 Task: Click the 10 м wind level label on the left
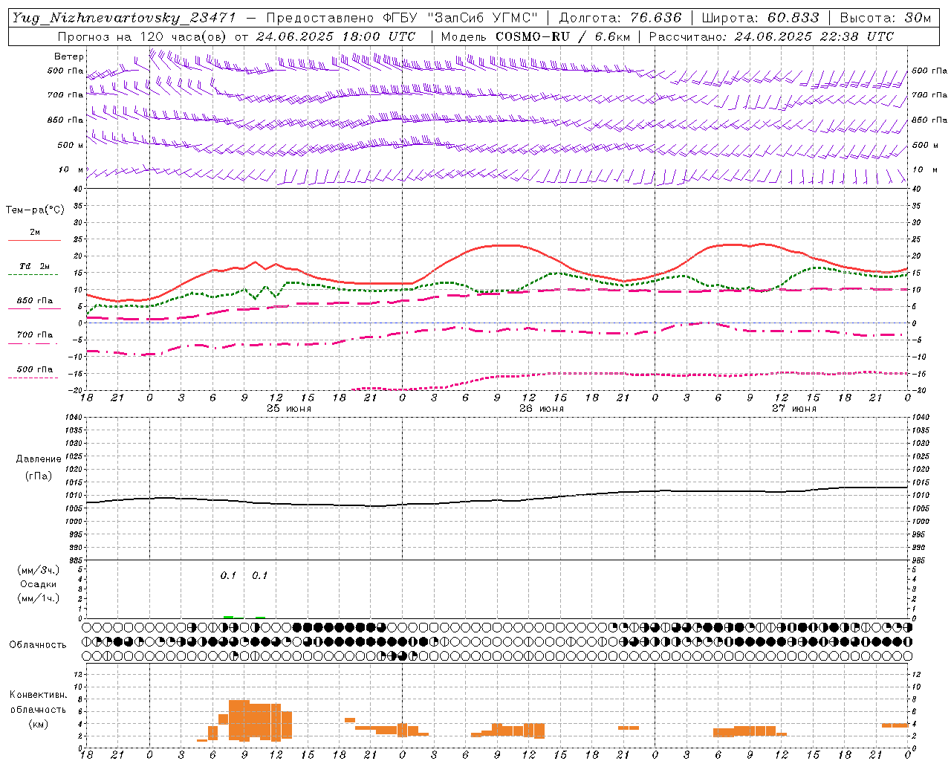tap(71, 169)
